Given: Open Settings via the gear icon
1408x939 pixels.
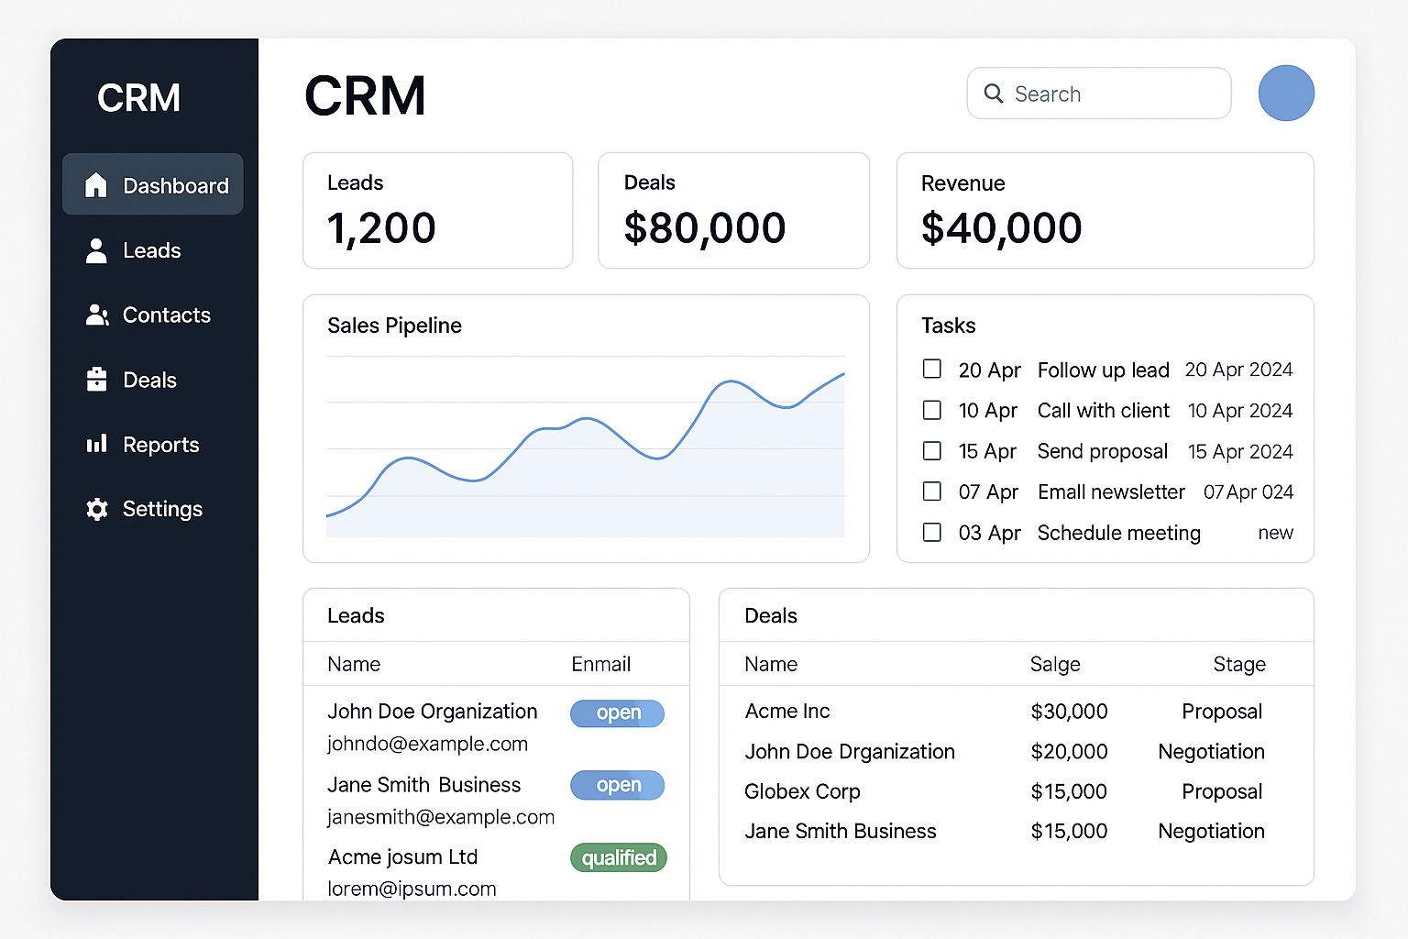Looking at the screenshot, I should pyautogui.click(x=97, y=509).
